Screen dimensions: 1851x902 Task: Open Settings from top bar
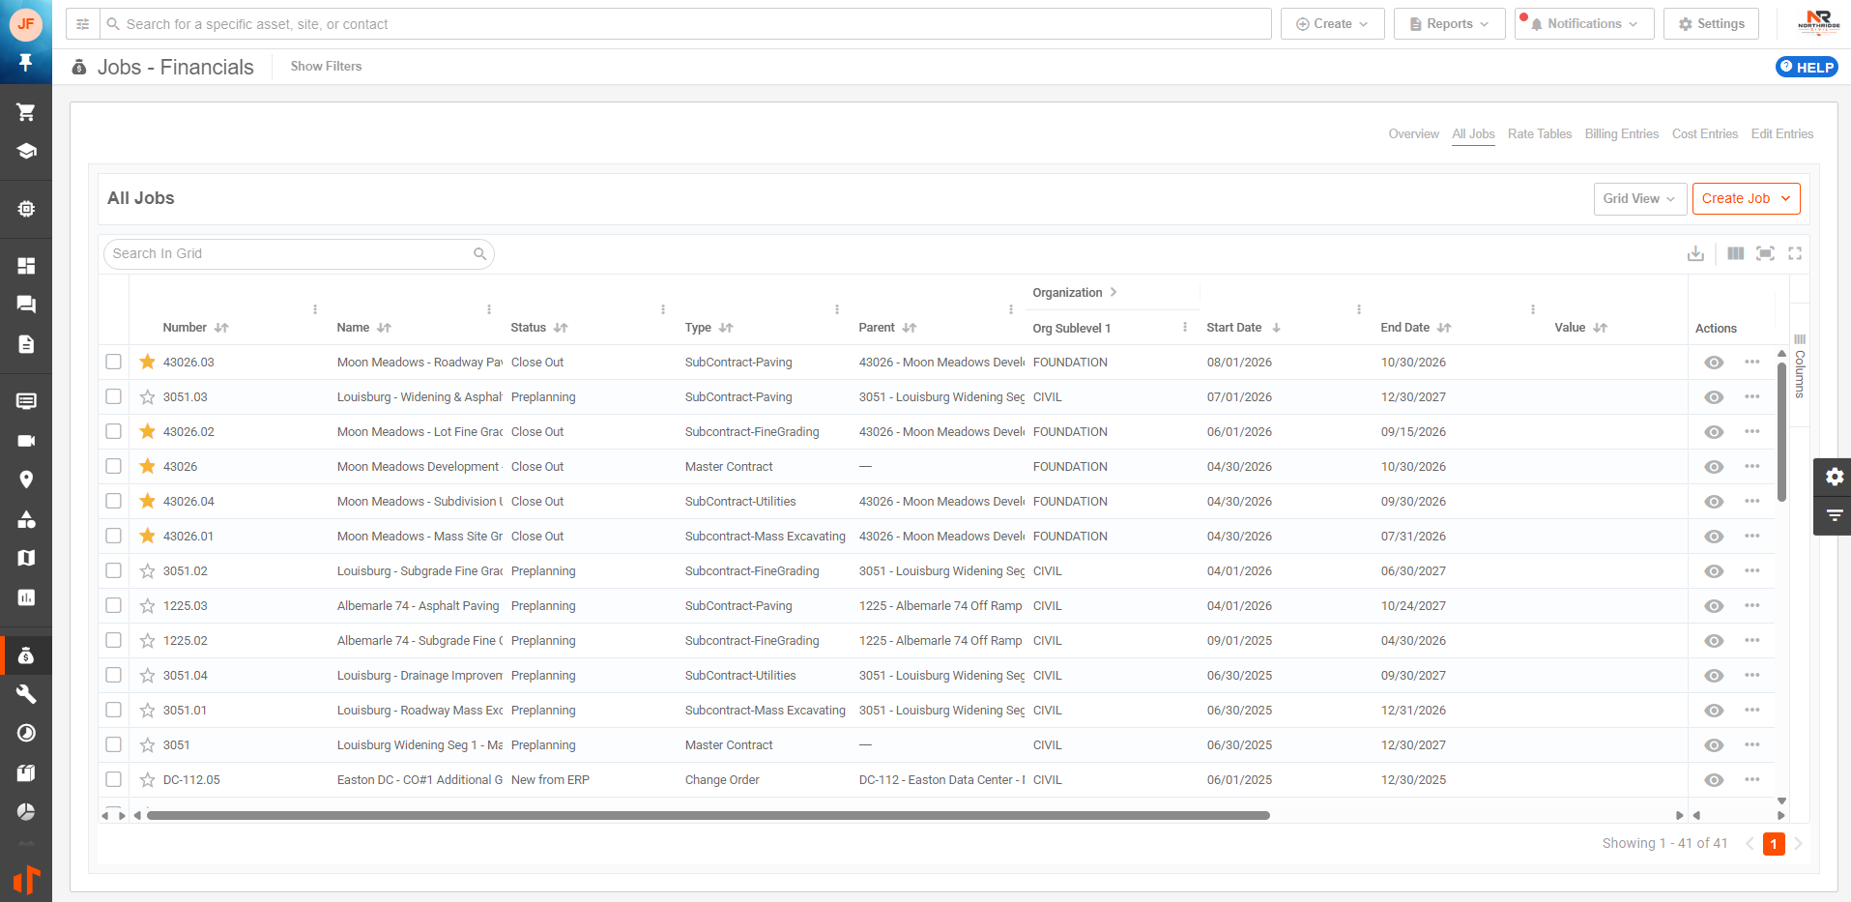coord(1711,24)
